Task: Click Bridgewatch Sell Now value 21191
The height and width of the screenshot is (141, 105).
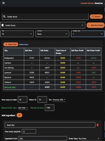Action: coord(32,58)
